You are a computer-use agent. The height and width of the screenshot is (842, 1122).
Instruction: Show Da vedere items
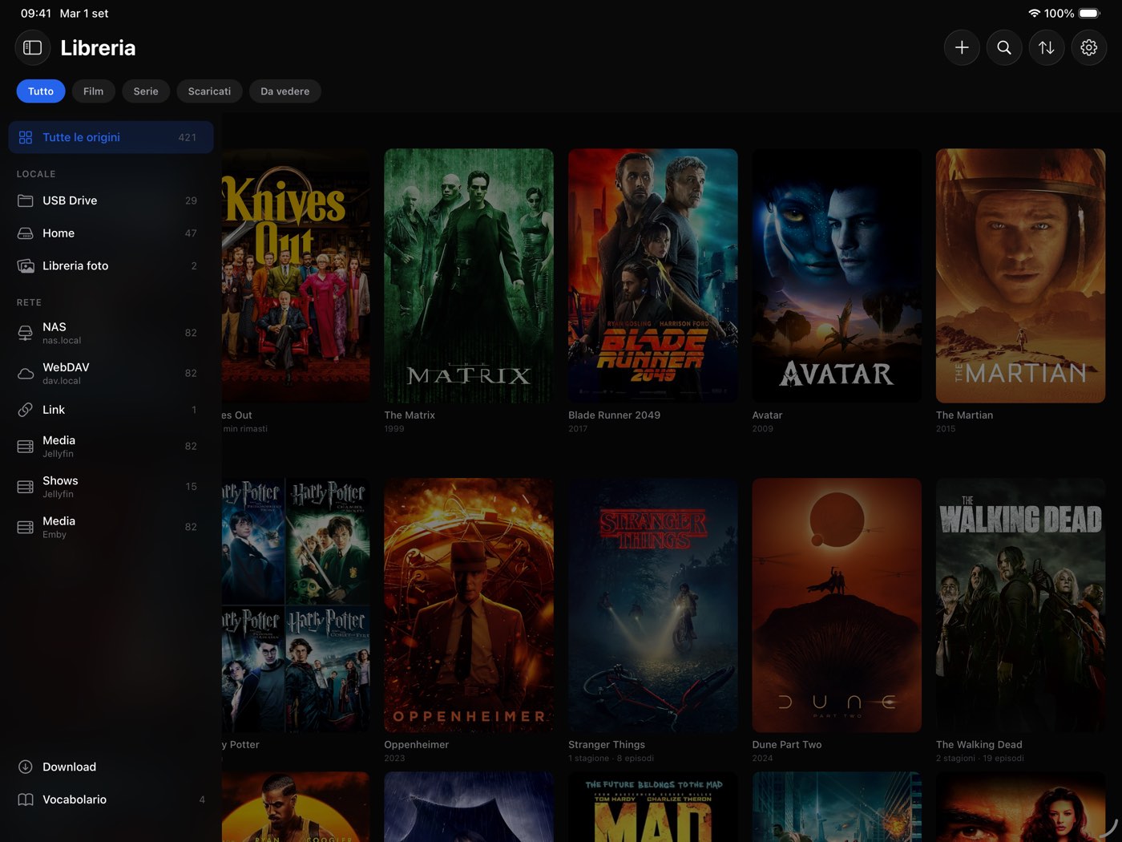[x=285, y=91]
